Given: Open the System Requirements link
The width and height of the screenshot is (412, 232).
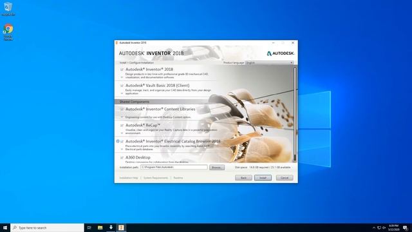Looking at the screenshot, I should point(156,178).
